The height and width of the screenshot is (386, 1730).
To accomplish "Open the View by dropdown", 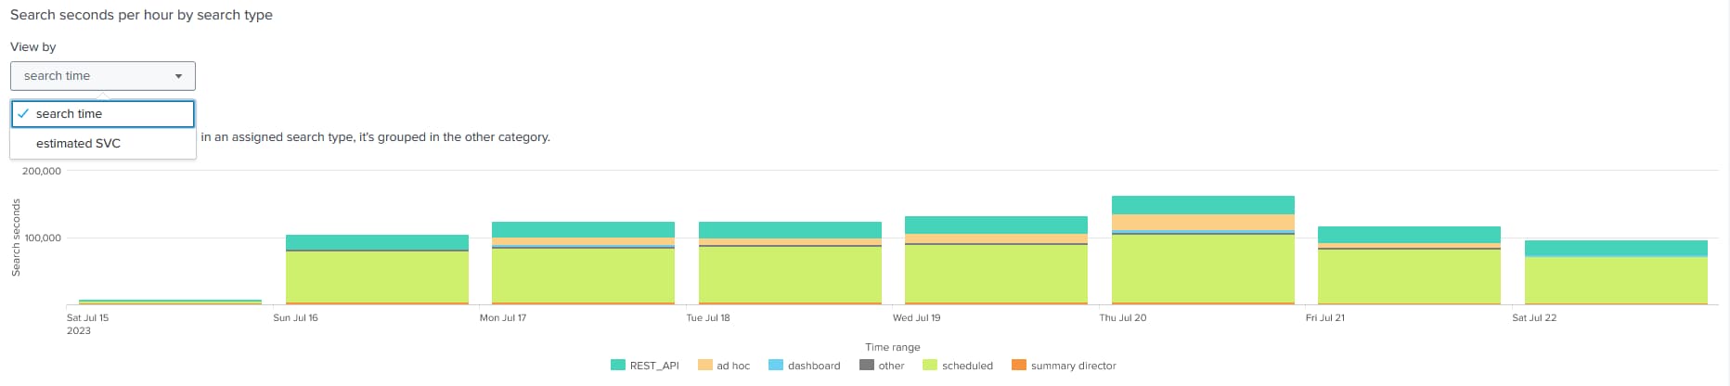I will tap(102, 76).
